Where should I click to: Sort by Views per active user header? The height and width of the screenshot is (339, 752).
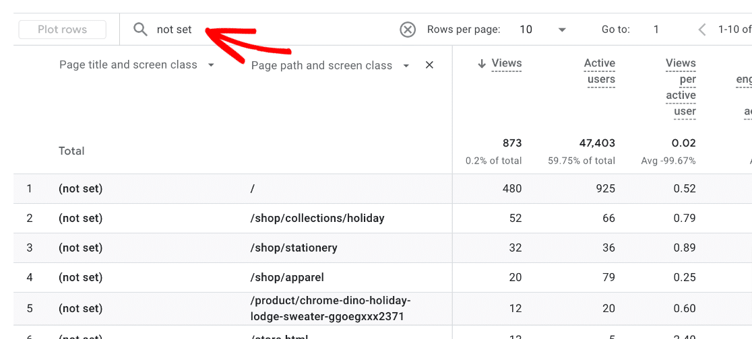coord(681,87)
